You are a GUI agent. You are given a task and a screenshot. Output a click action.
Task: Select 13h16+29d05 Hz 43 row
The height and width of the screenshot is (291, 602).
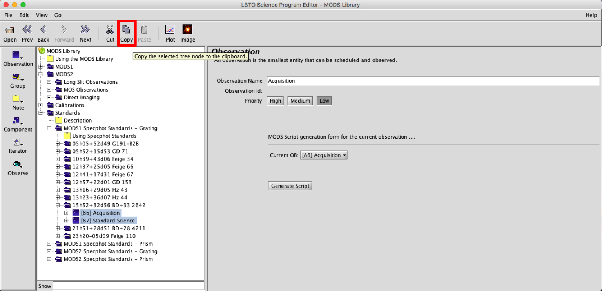click(x=100, y=190)
